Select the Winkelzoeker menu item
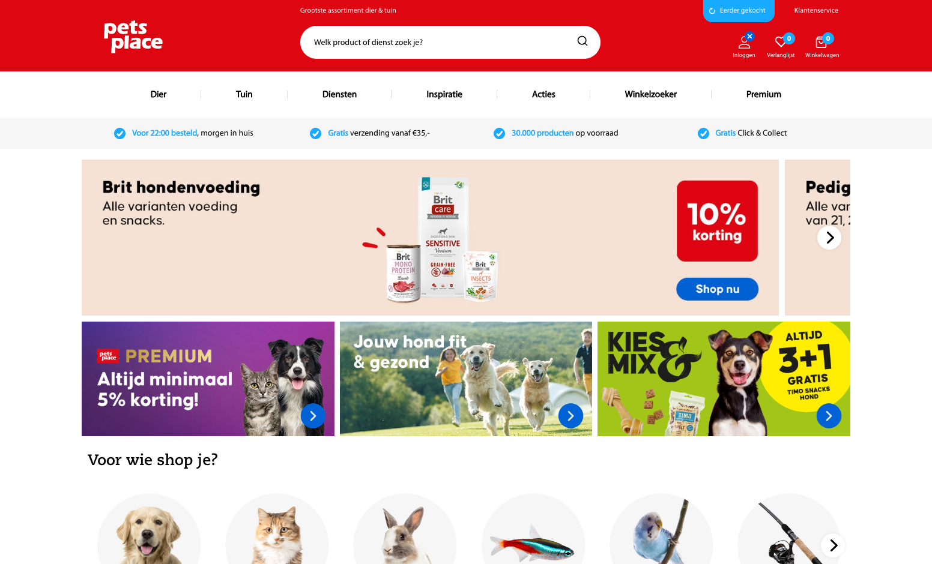The height and width of the screenshot is (564, 932). 650,94
